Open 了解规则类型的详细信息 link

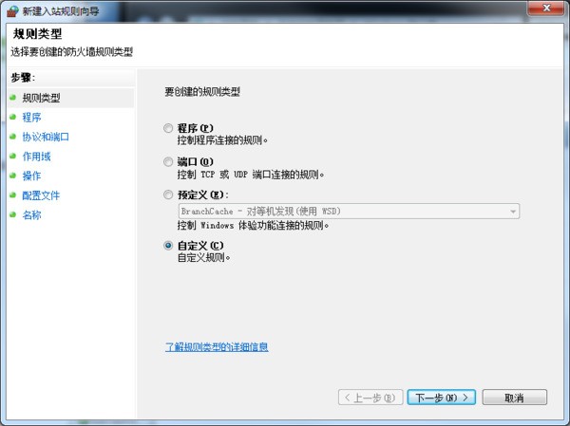pyautogui.click(x=217, y=347)
